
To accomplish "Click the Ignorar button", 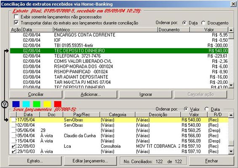I will pos(146,94).
